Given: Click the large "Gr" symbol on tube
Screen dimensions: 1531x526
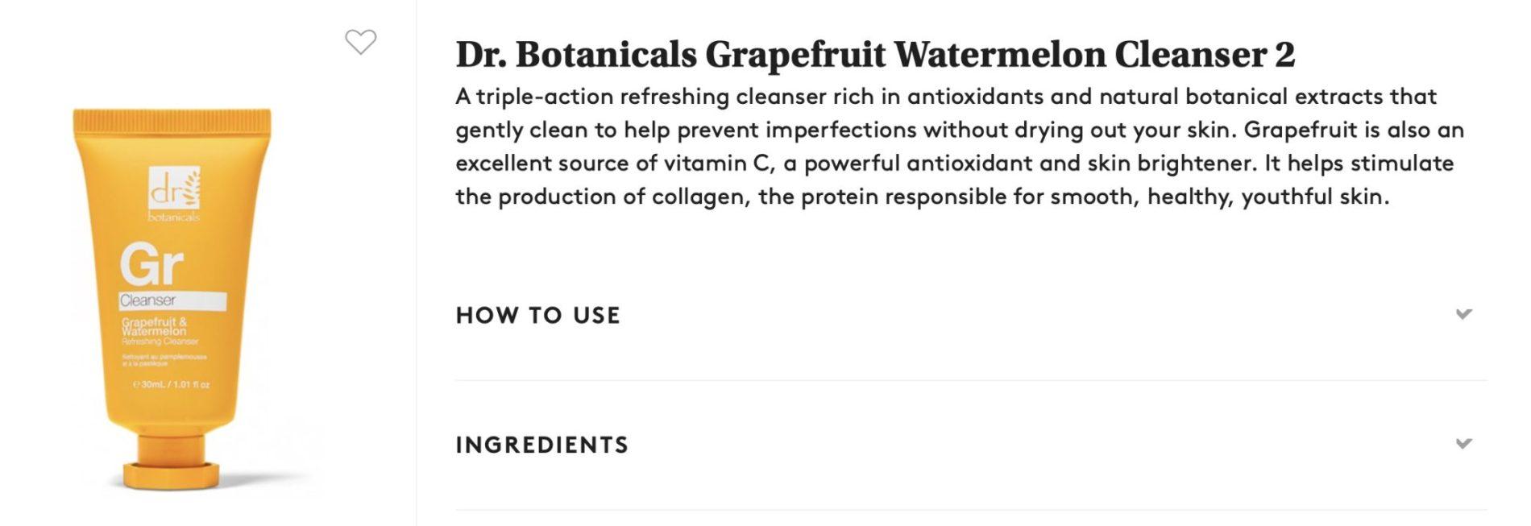Looking at the screenshot, I should pyautogui.click(x=151, y=264).
